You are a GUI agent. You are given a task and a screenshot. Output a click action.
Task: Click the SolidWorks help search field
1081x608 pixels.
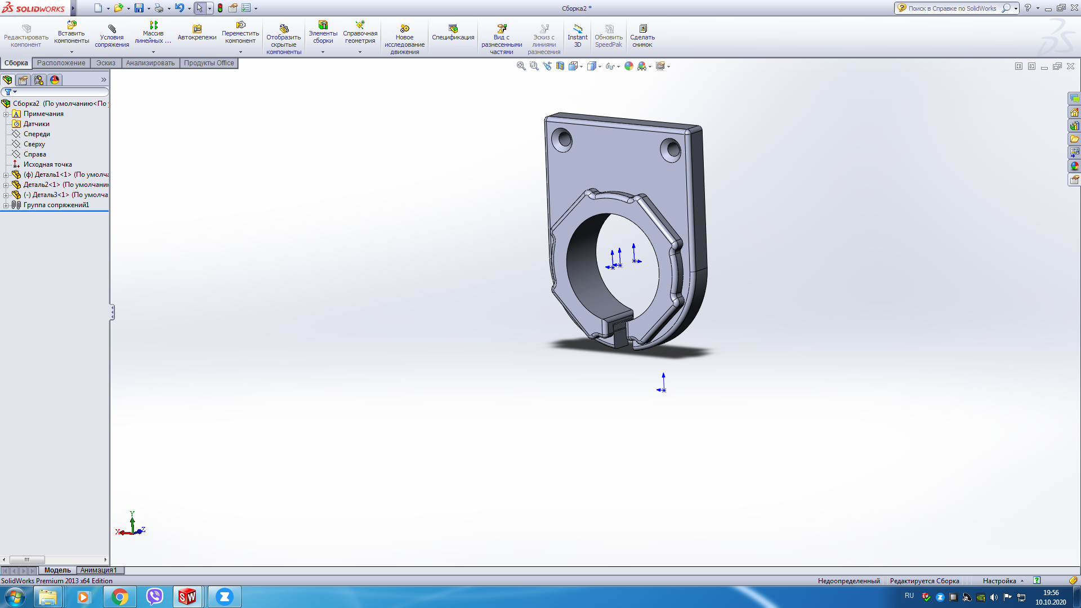pos(952,8)
